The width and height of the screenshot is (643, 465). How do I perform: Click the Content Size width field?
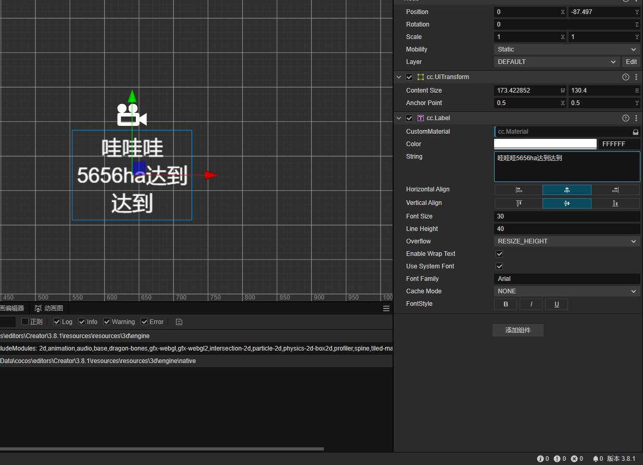(530, 91)
